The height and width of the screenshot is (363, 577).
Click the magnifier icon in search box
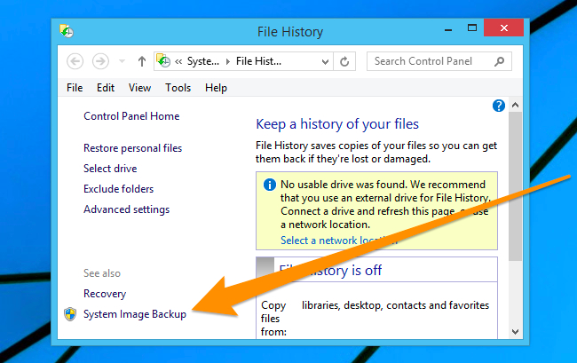click(x=501, y=61)
